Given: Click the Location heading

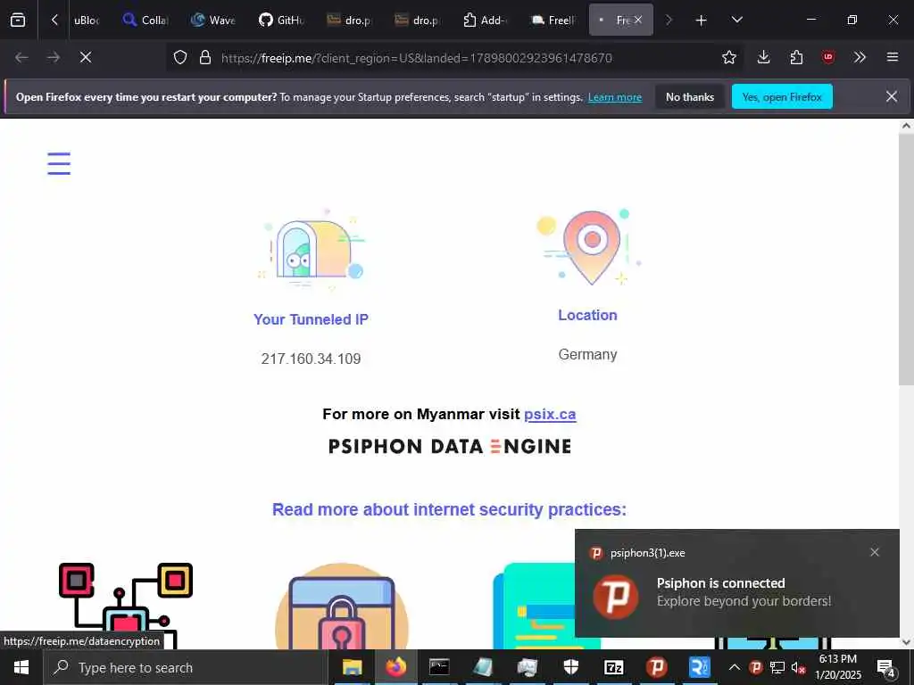Looking at the screenshot, I should (x=587, y=315).
